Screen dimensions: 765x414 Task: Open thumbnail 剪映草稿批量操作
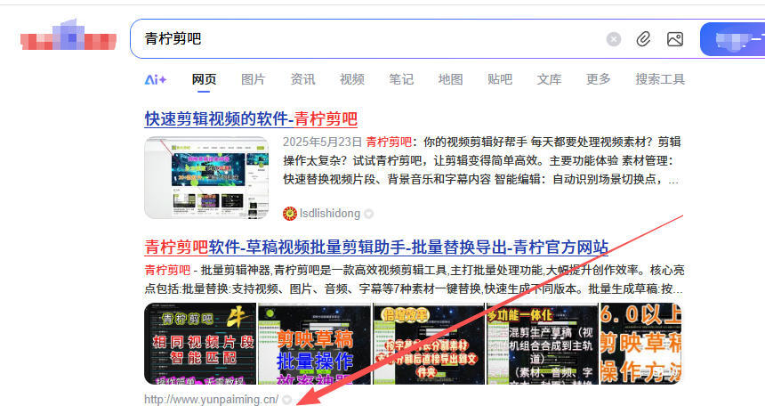[314, 343]
